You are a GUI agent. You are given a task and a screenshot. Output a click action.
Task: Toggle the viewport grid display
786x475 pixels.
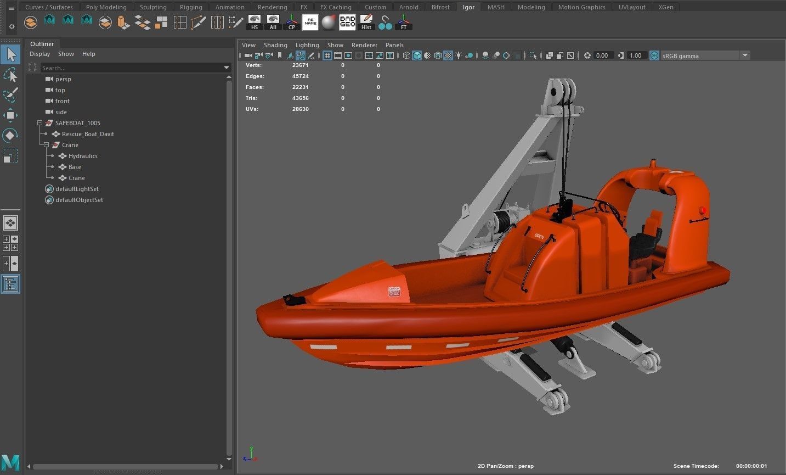(x=327, y=55)
